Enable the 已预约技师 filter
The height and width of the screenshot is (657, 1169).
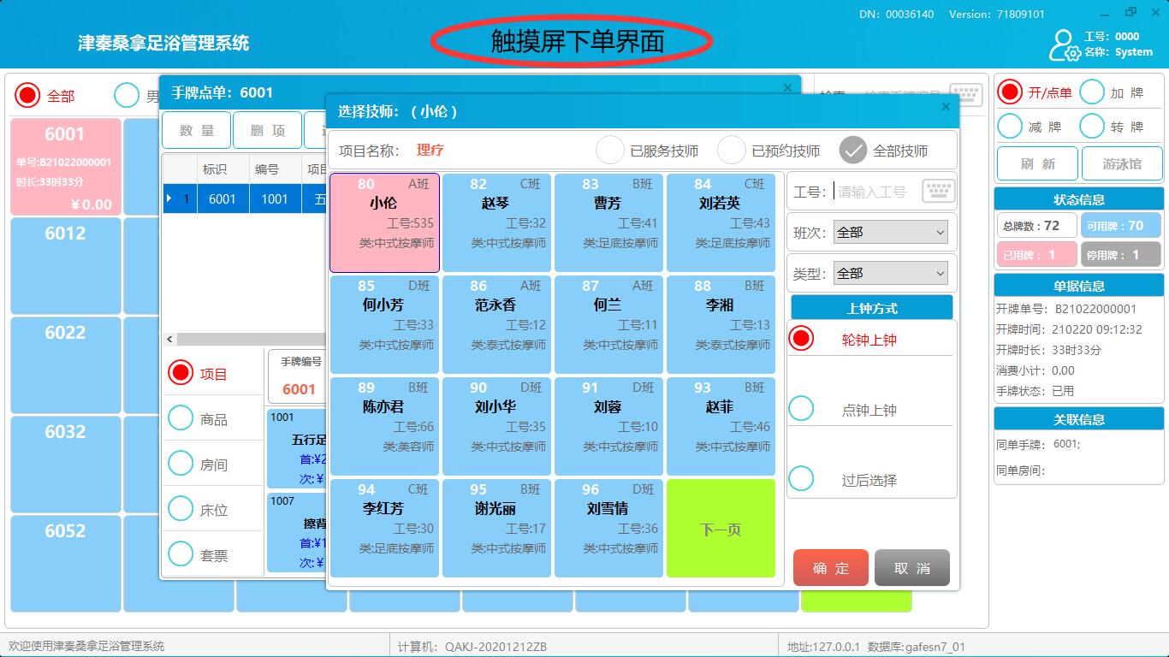pos(732,151)
